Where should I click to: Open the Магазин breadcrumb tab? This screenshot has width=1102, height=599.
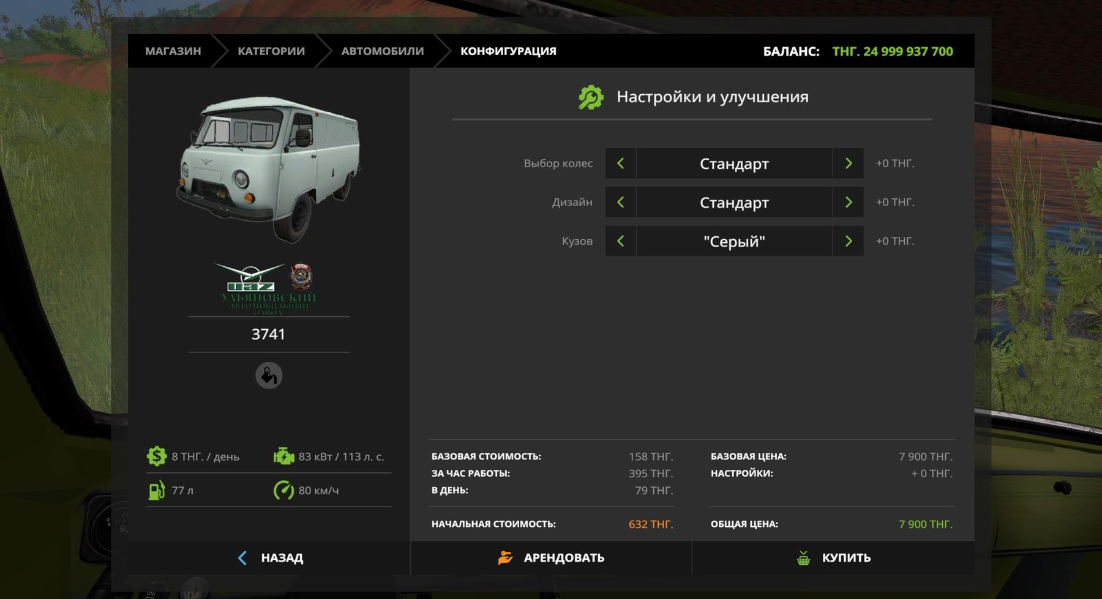point(173,51)
